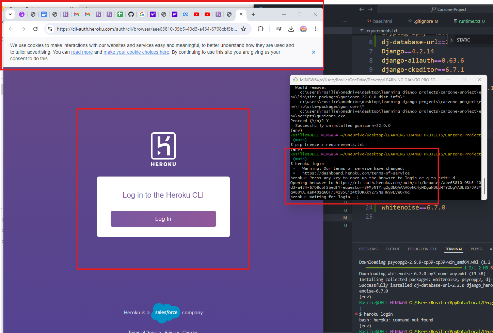Click line "Django==4.2.14" in editor
Image resolution: width=493 pixels, height=333 pixels.
coord(408,51)
